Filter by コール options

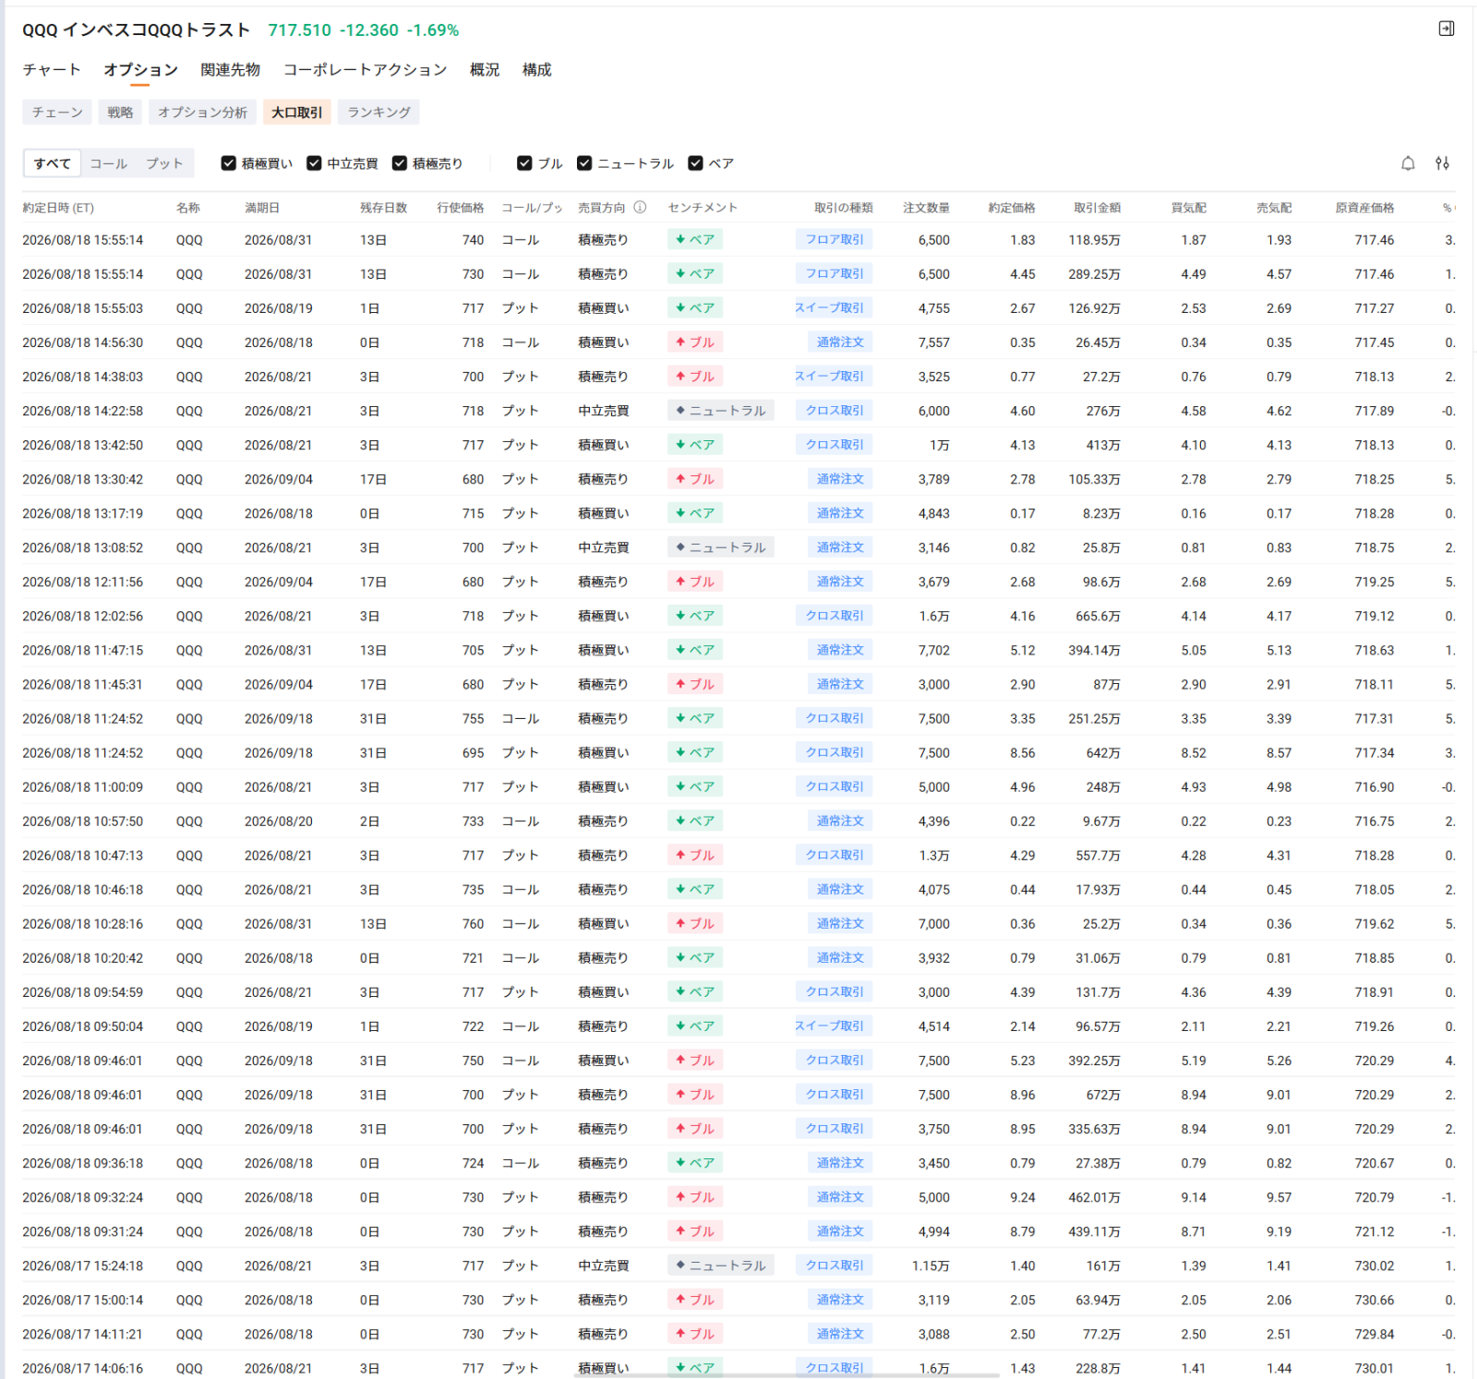[109, 163]
